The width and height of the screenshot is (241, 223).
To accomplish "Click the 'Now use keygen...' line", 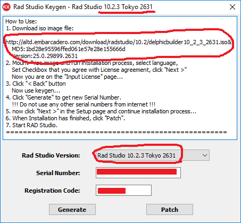I will [x=36, y=90].
